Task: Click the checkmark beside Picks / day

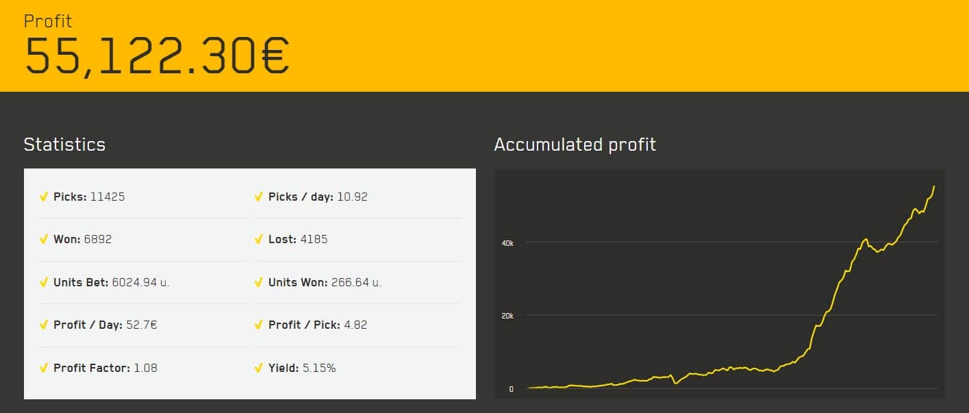Action: tap(259, 197)
